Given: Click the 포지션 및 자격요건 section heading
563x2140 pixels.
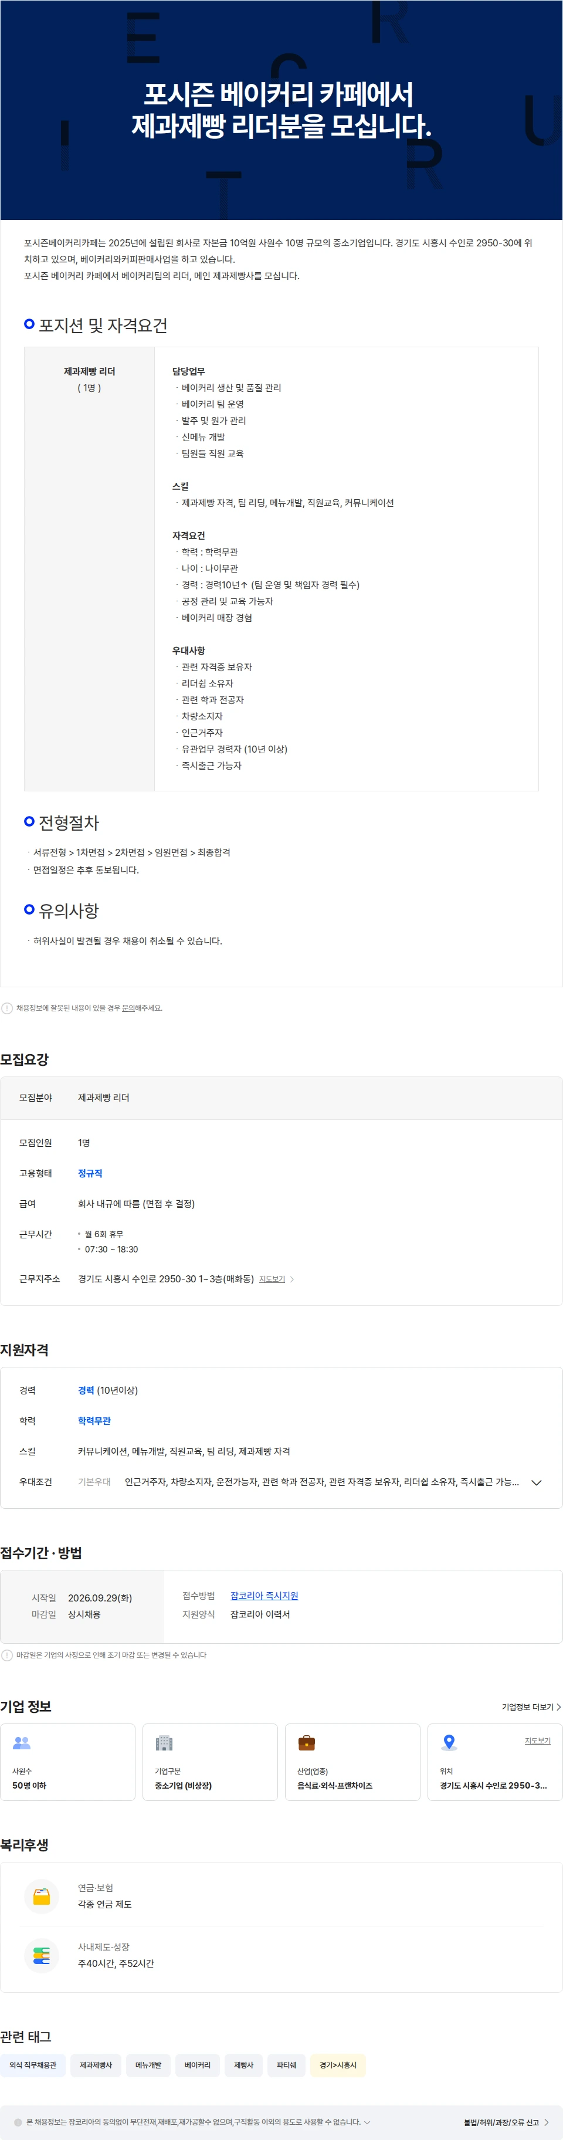Looking at the screenshot, I should [103, 325].
